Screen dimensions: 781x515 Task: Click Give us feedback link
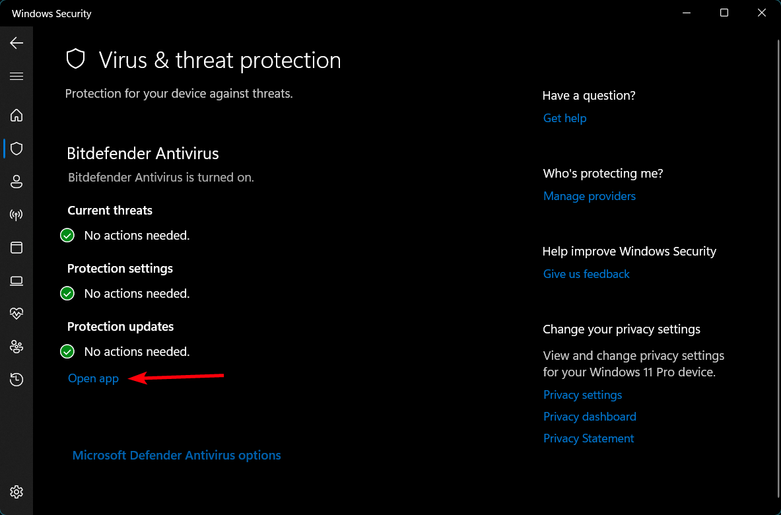click(586, 274)
